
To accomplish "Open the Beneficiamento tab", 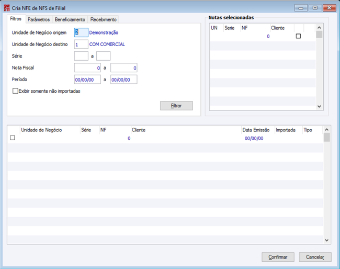I will (70, 19).
